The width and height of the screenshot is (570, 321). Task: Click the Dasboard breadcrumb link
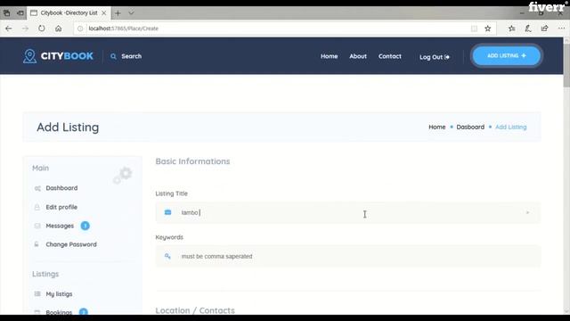(x=470, y=127)
